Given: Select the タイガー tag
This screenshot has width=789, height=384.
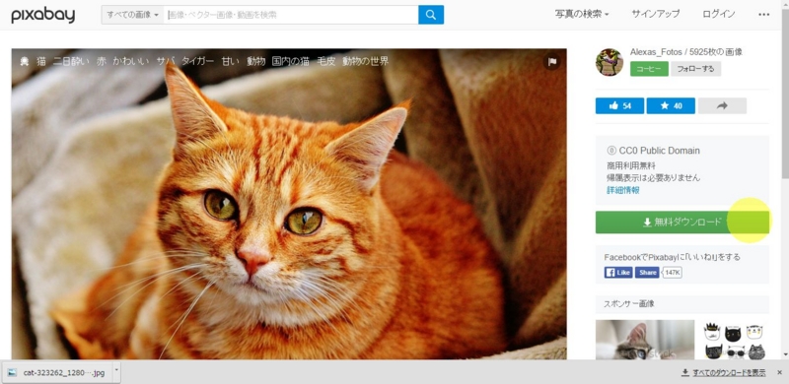Looking at the screenshot, I should 198,61.
